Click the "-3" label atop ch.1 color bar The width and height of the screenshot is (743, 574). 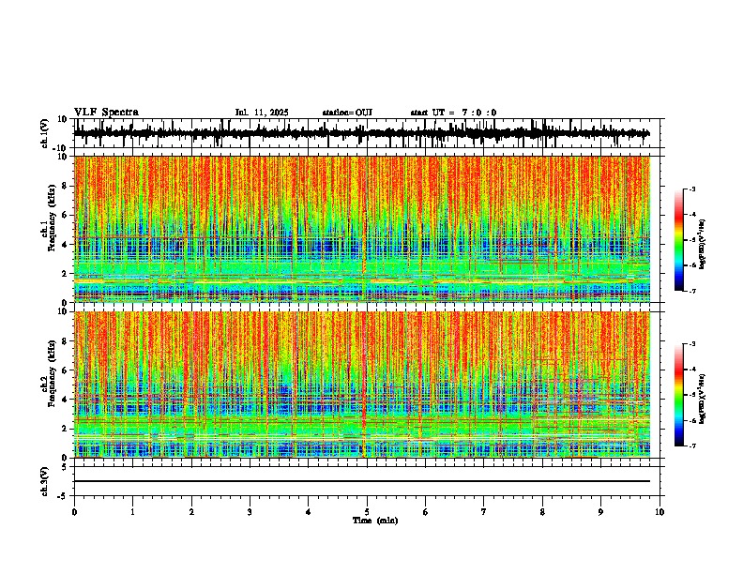coord(692,189)
